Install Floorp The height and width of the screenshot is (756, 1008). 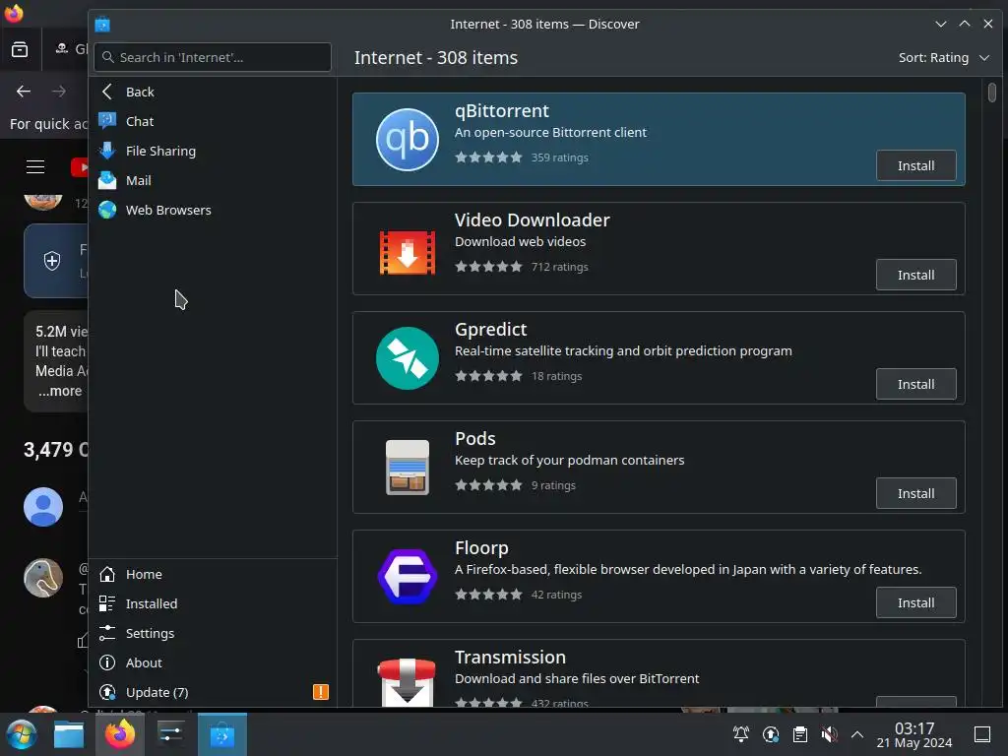[x=915, y=603]
